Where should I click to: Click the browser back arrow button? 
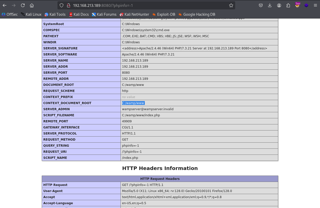5,5
